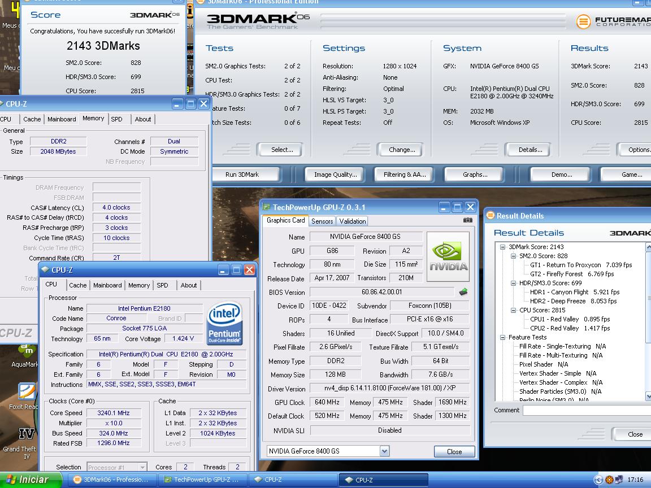The height and width of the screenshot is (488, 651).
Task: Switch to TechPowerUp GPU-Z taskbar button
Action: click(202, 480)
